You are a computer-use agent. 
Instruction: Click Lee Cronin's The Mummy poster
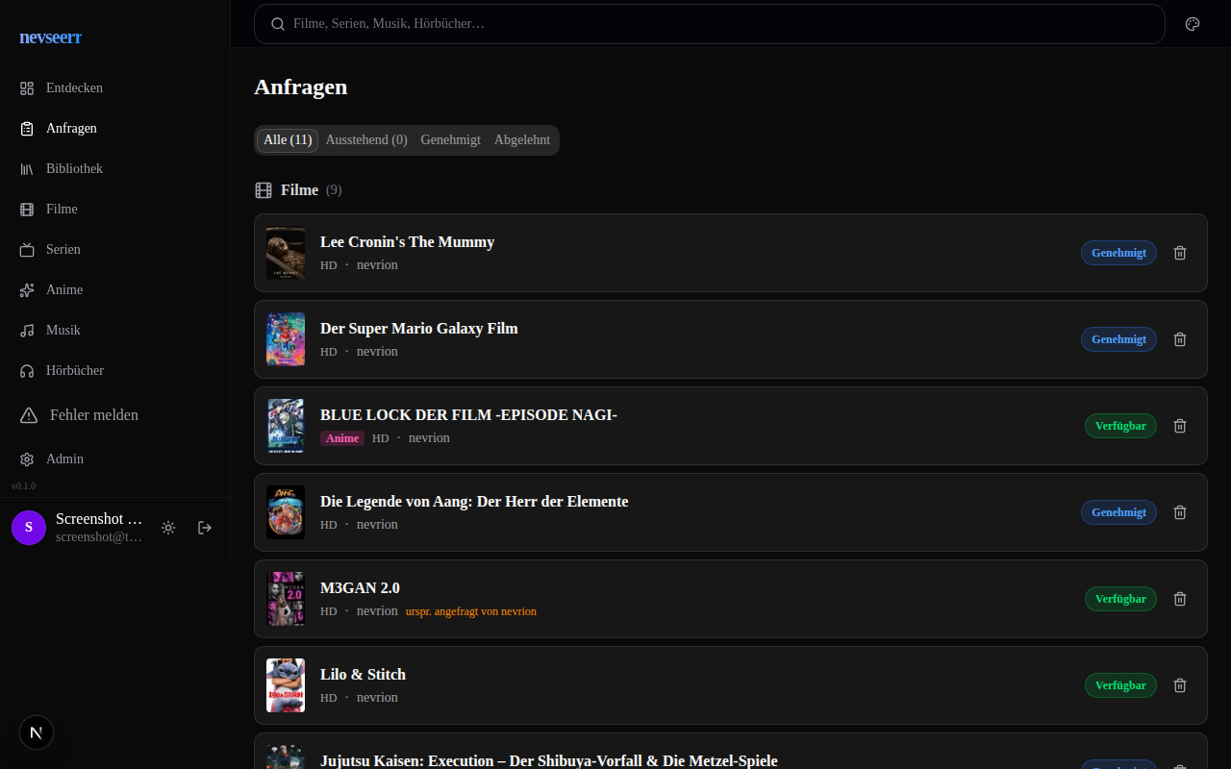coord(286,253)
